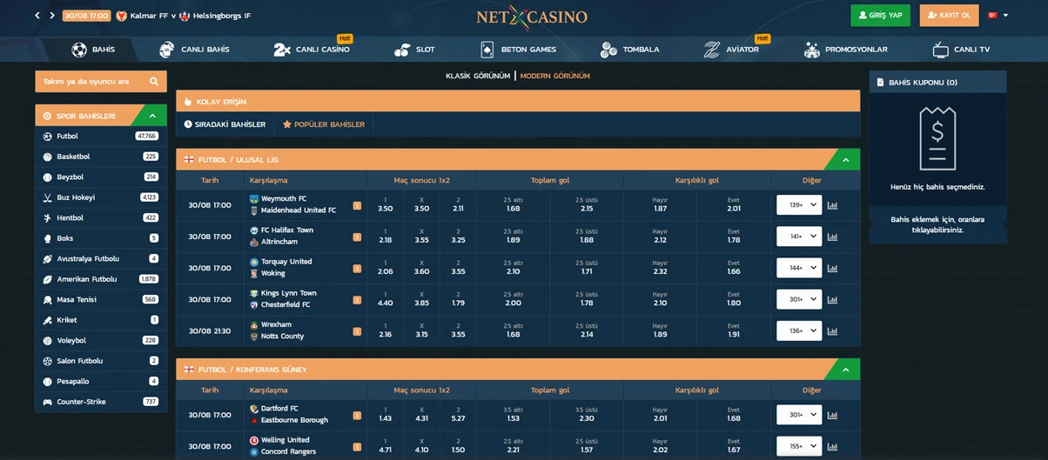1048x460 pixels.
Task: Select Masa Tenisi in sports list
Action: 101,299
